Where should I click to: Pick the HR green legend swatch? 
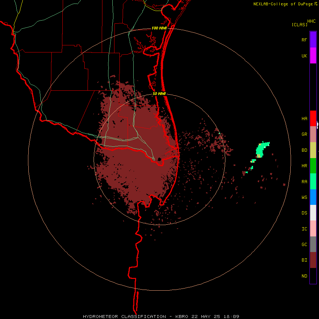click(313, 166)
